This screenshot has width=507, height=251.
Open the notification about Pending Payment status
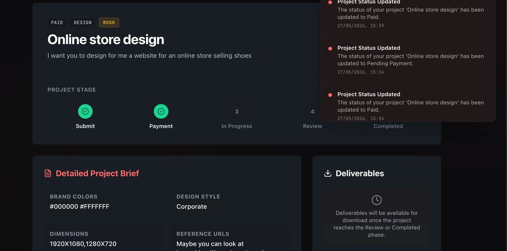[408, 60]
